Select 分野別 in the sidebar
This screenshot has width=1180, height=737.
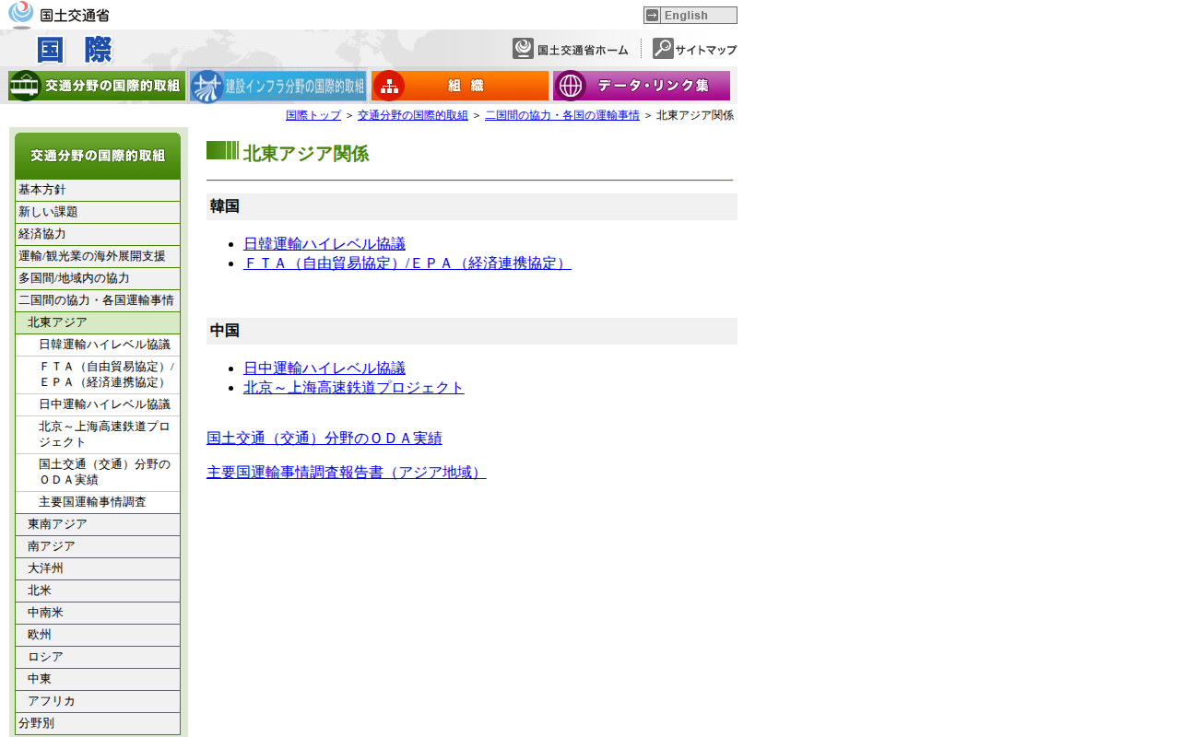(x=98, y=723)
